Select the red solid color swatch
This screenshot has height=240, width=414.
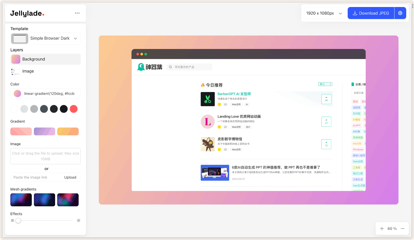coord(73,109)
